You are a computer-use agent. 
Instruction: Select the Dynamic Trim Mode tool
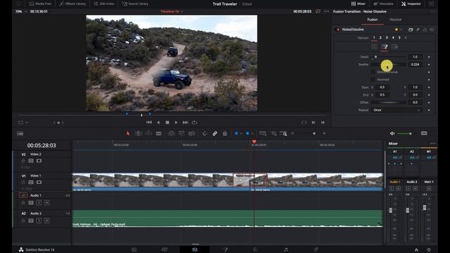pos(148,134)
